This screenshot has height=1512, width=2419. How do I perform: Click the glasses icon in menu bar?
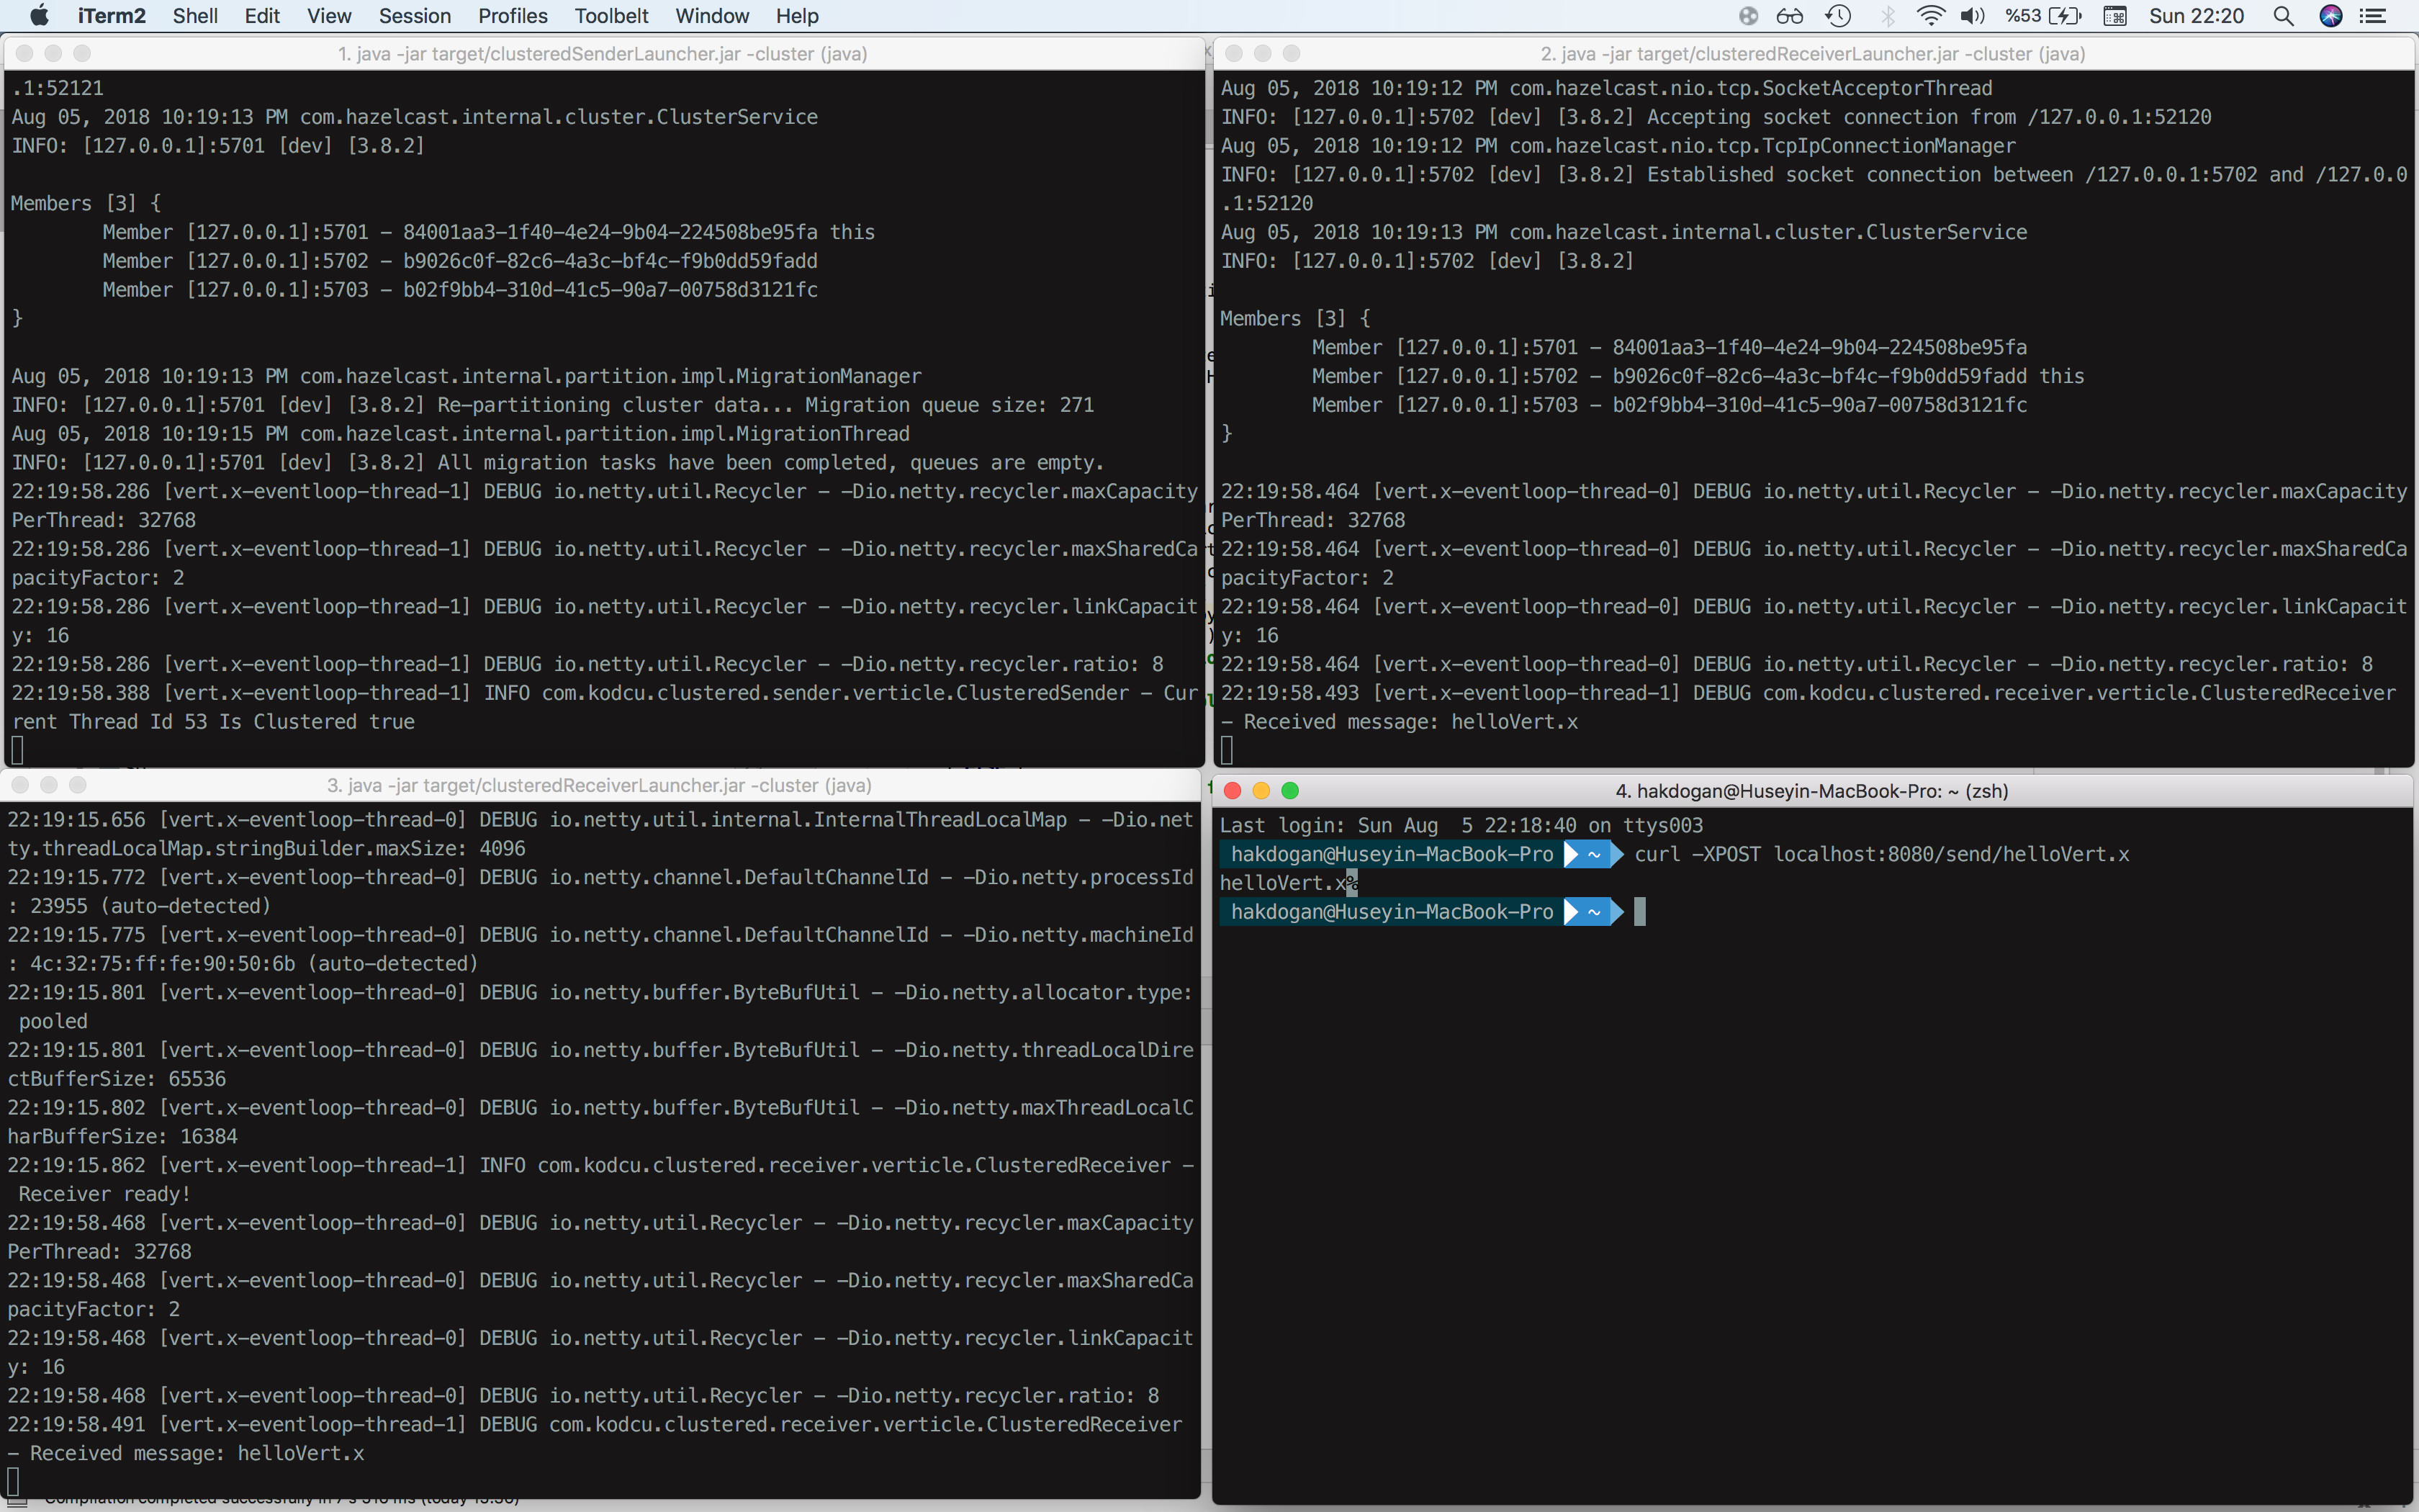pos(1789,16)
